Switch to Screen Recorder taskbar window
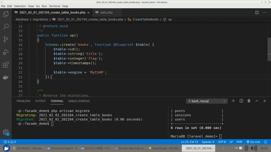Image resolution: width=271 pixels, height=152 pixels. [x=131, y=148]
